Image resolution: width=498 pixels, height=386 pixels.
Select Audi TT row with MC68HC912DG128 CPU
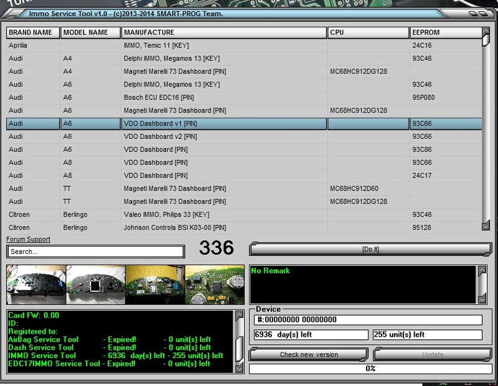click(244, 202)
